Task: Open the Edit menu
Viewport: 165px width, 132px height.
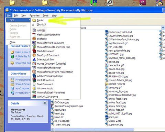Action: point(16,15)
